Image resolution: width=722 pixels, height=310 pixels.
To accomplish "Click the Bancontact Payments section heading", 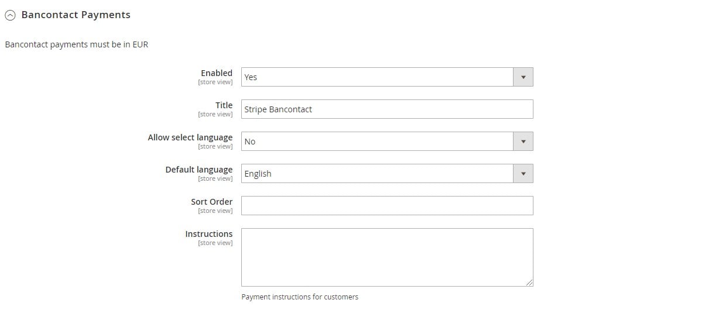I will (76, 15).
